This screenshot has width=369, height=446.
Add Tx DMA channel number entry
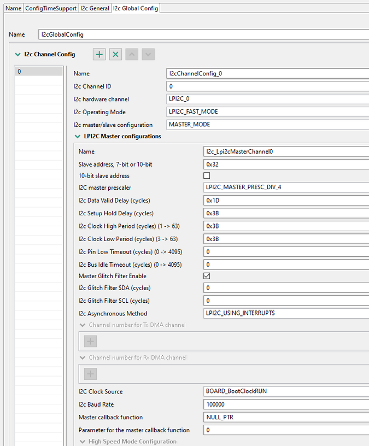click(90, 341)
